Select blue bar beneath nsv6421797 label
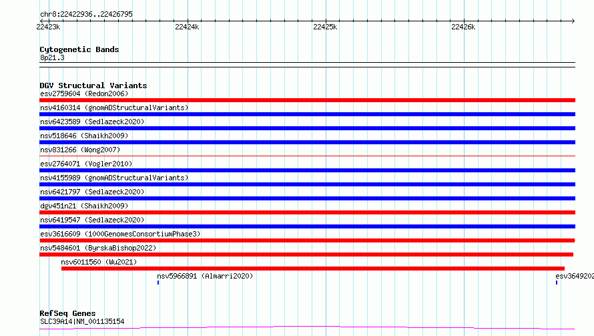This screenshot has width=594, height=336. (307, 198)
